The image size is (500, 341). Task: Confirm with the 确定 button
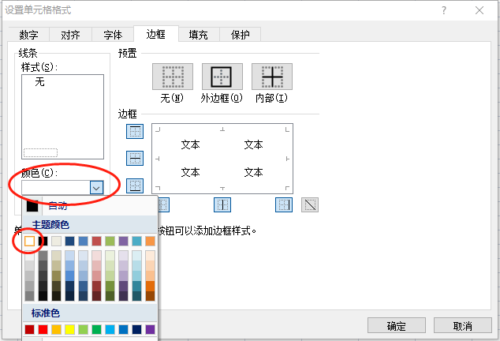(397, 326)
